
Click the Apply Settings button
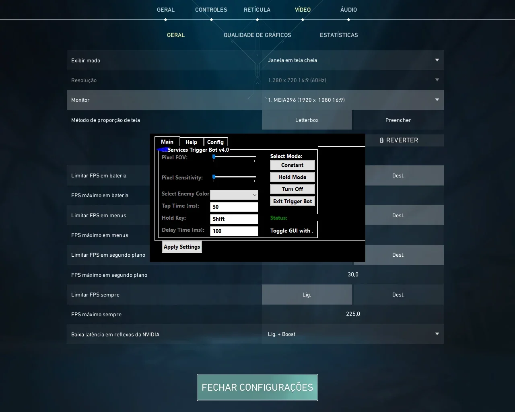[x=182, y=247]
